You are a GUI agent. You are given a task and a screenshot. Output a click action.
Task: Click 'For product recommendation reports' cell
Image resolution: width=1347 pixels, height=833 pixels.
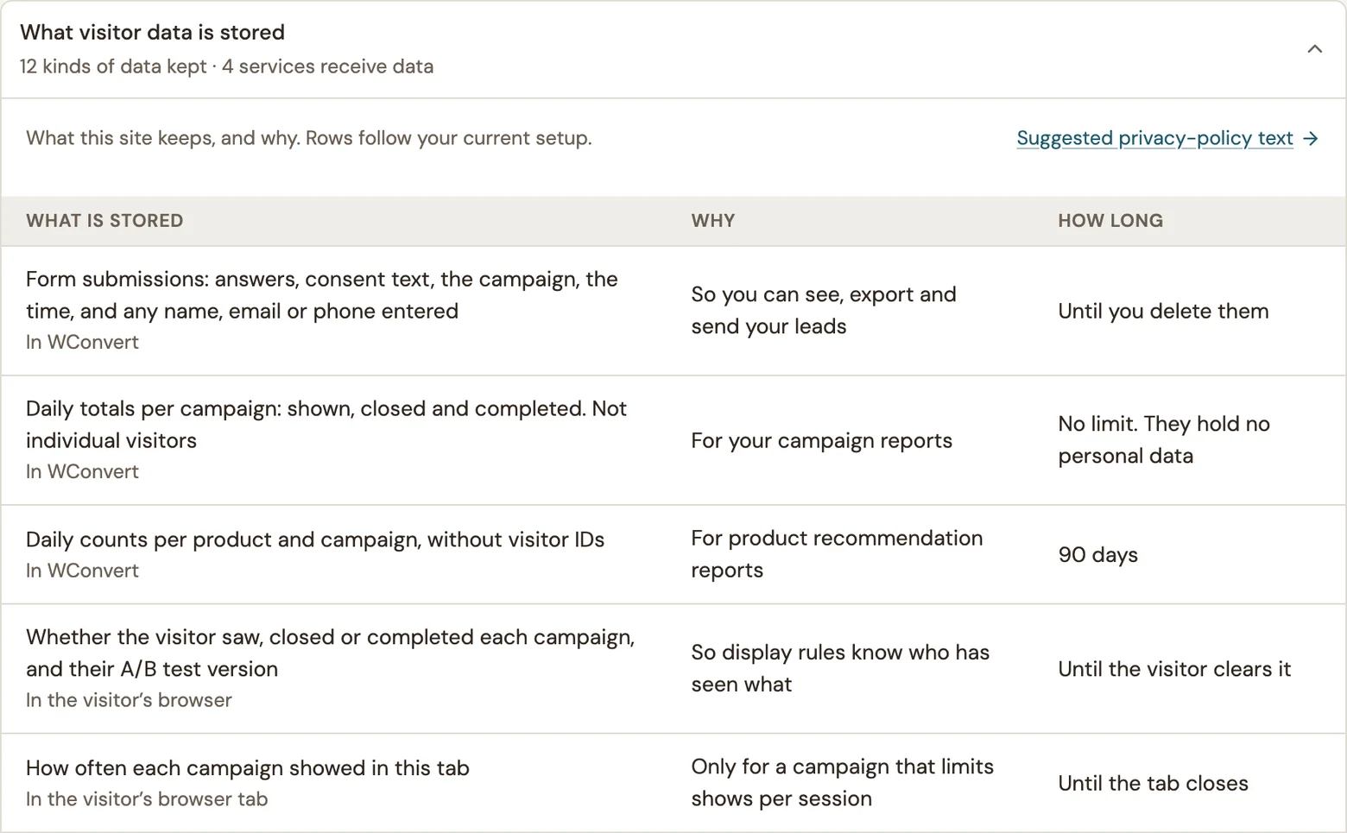[x=837, y=554]
